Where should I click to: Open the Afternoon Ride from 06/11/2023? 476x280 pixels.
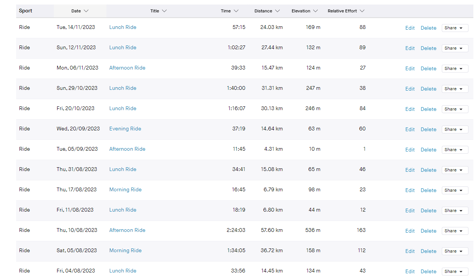[x=127, y=68]
